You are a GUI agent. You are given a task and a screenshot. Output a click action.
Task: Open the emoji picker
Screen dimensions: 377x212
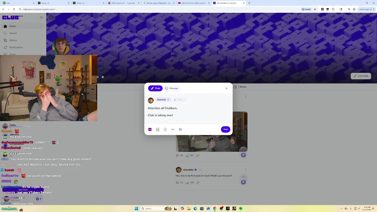pyautogui.click(x=165, y=129)
